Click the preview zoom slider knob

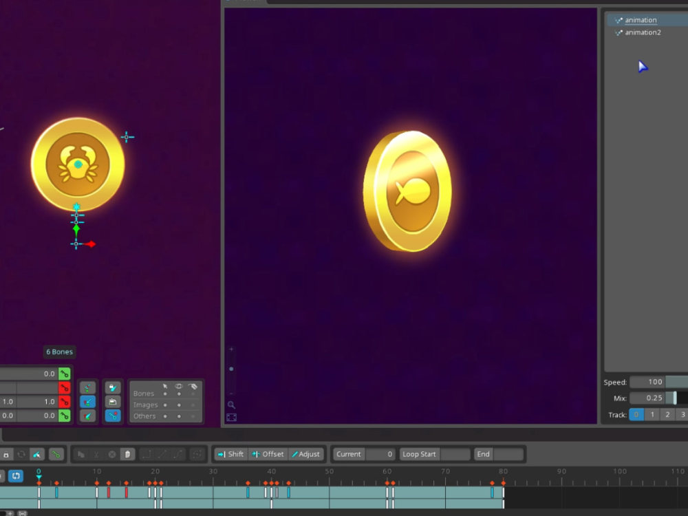pyautogui.click(x=231, y=369)
